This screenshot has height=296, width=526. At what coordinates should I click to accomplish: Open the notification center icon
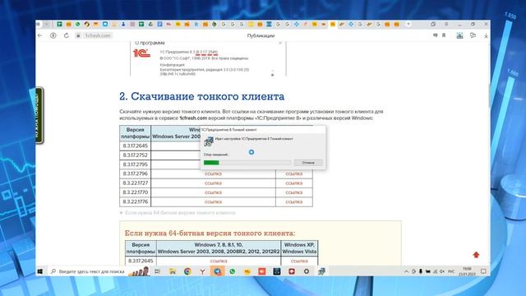pyautogui.click(x=483, y=271)
